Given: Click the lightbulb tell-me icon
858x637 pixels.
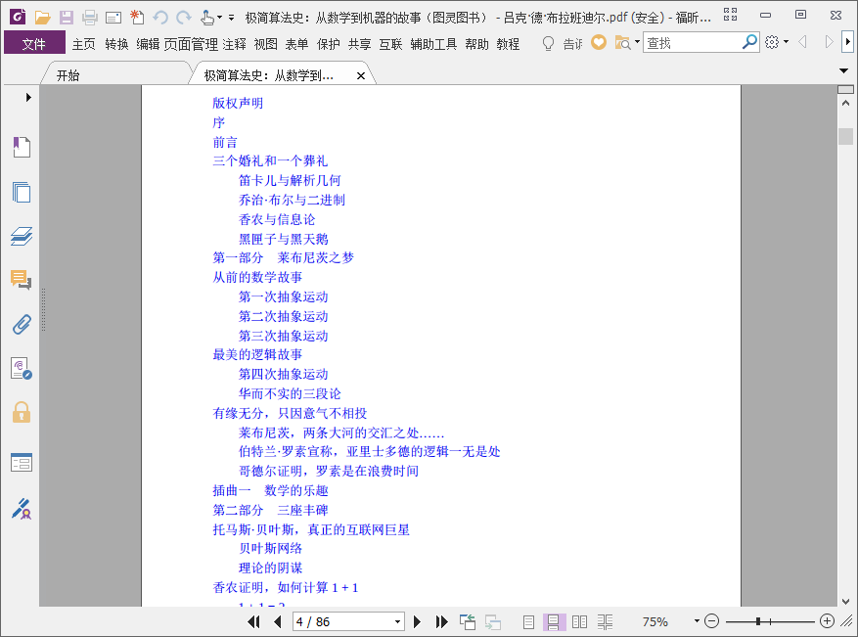Looking at the screenshot, I should point(548,43).
